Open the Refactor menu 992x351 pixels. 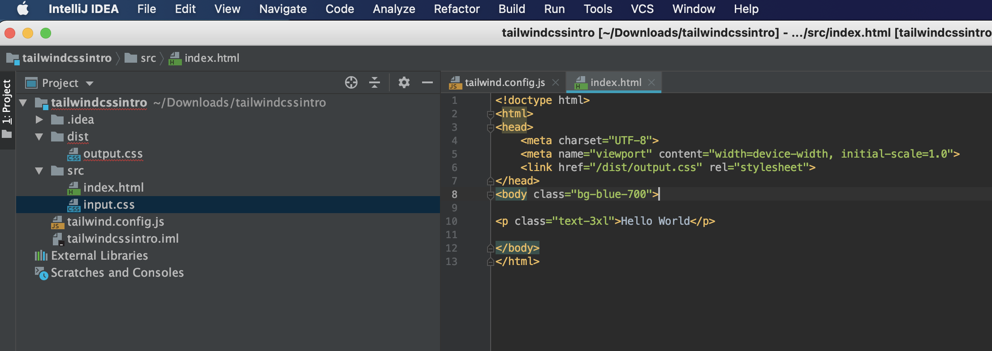coord(457,9)
